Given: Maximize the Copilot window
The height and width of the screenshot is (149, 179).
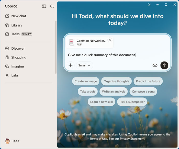Looking at the screenshot, I should pyautogui.click(x=166, y=5).
